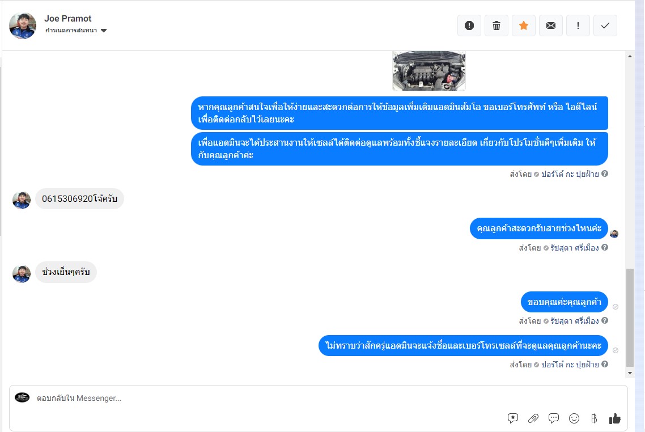Click the spam report exclamation circle icon

[469, 26]
